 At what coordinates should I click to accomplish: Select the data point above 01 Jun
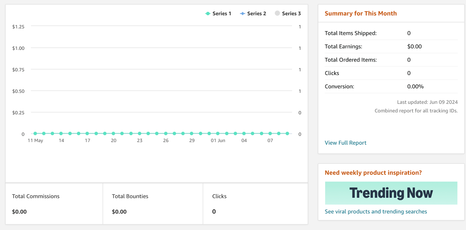click(x=218, y=134)
